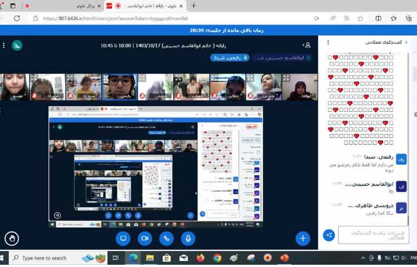Mute the microphone
Viewport: 417px width, 267px height.
188,238
